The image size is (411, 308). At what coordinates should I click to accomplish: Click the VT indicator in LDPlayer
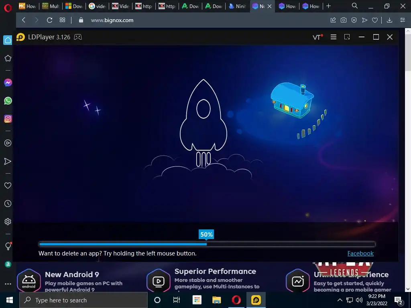[318, 37]
